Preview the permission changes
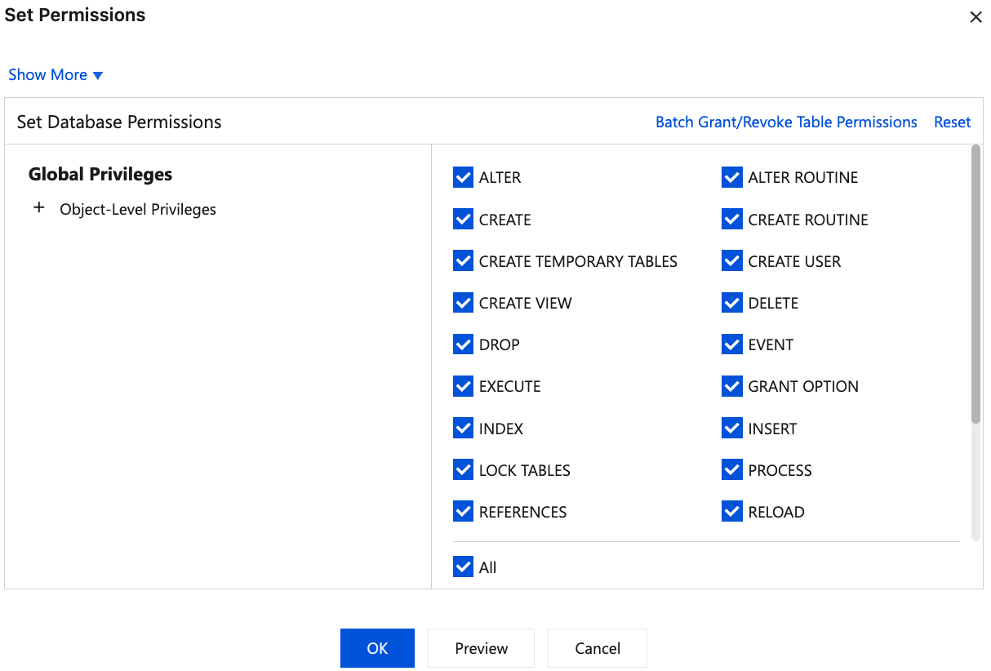991x671 pixels. [x=481, y=648]
